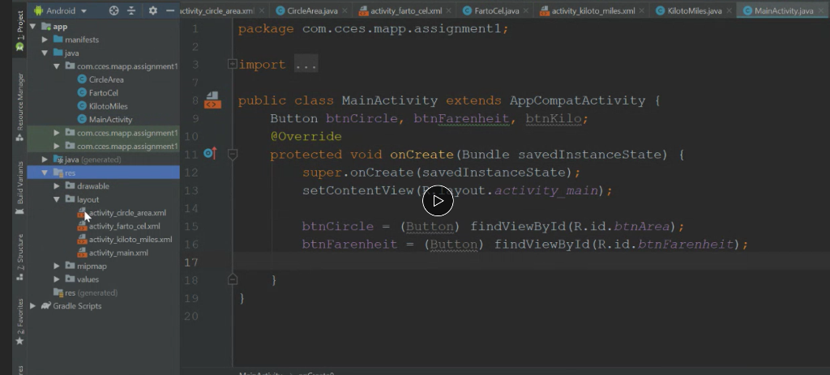Click the Favorites star icon in sidebar
The width and height of the screenshot is (830, 375).
[19, 341]
